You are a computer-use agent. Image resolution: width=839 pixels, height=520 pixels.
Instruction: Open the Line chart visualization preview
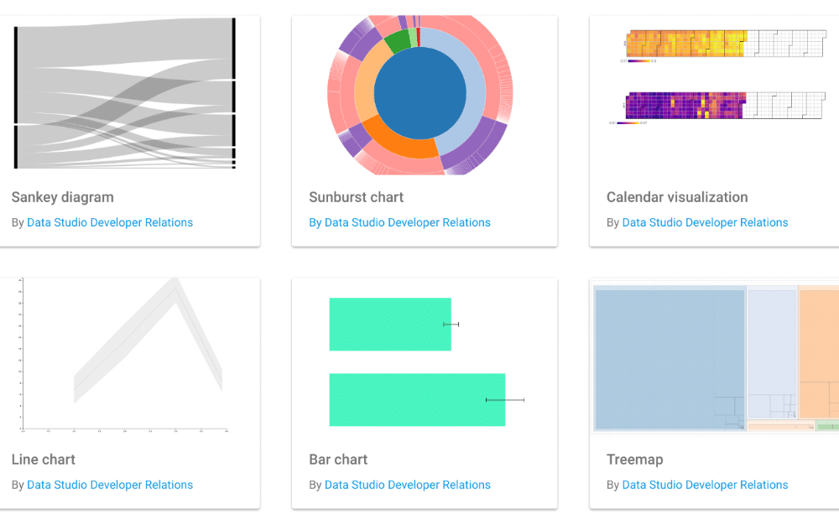[126, 356]
